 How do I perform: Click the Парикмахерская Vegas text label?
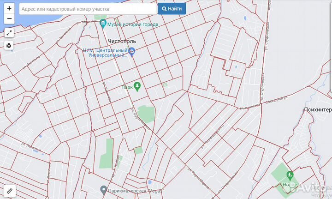coord(136,191)
